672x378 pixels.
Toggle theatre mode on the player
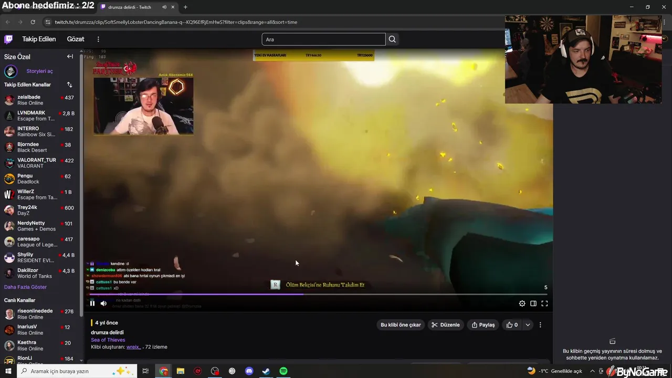(x=533, y=303)
